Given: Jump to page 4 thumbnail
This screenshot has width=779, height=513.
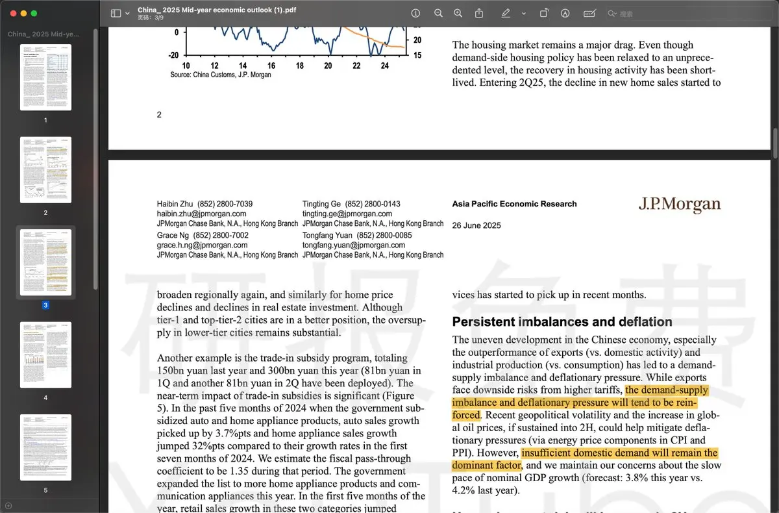Looking at the screenshot, I should tap(45, 355).
